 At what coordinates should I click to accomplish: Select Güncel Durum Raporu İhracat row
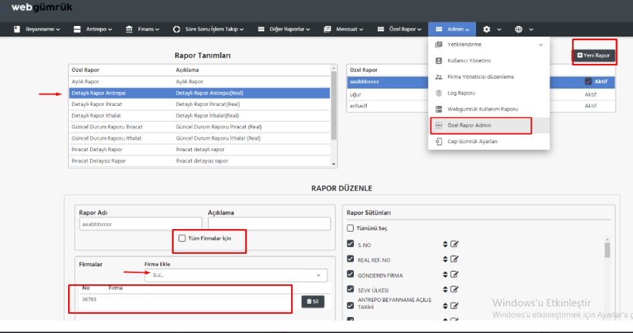pyautogui.click(x=200, y=127)
